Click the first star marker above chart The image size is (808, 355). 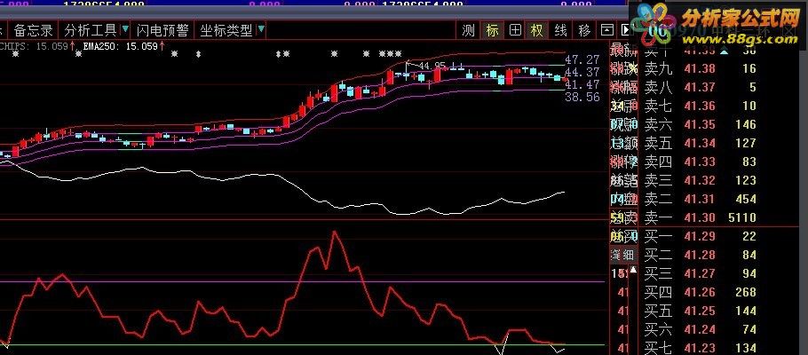point(15,53)
